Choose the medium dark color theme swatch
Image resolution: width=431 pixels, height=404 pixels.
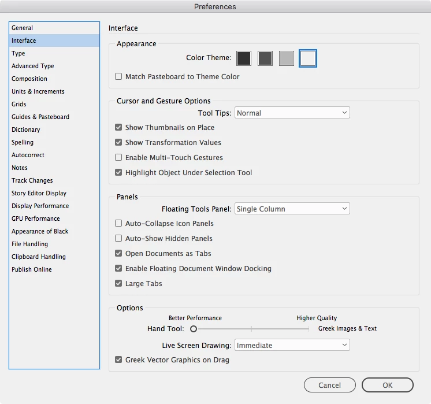[265, 58]
